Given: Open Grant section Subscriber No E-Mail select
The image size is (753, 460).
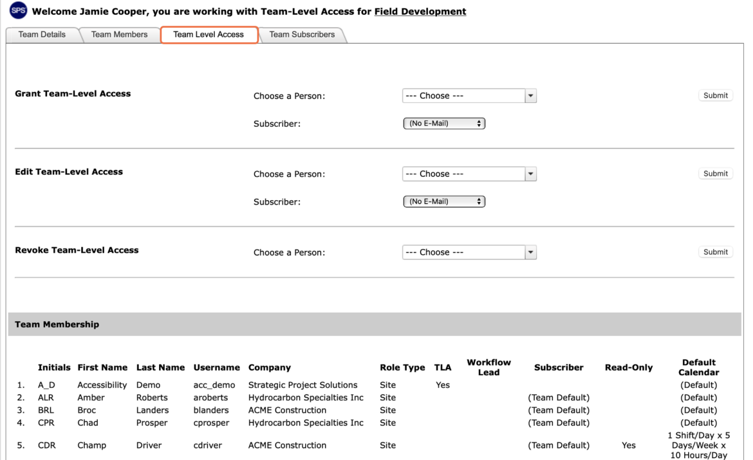Looking at the screenshot, I should tap(444, 124).
